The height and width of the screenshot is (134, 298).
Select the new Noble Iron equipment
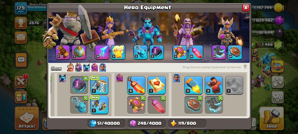click(x=99, y=105)
